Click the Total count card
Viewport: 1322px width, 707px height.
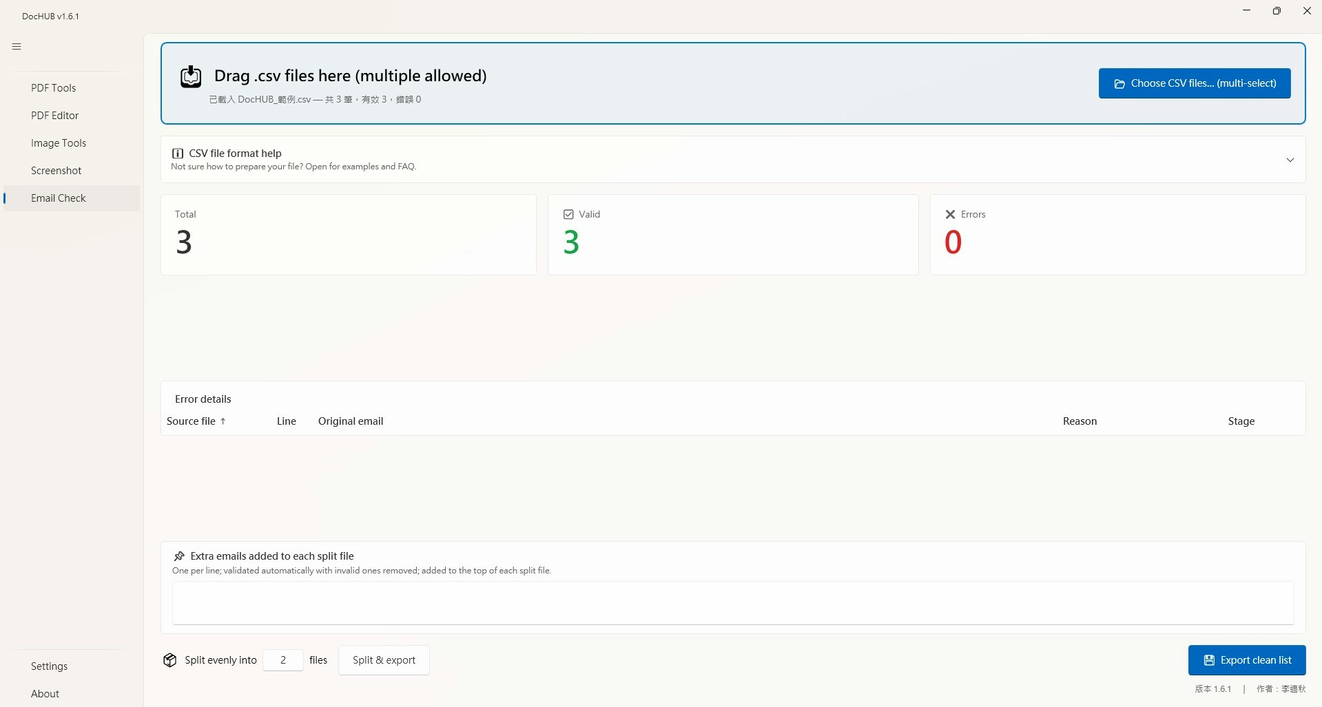pos(349,235)
